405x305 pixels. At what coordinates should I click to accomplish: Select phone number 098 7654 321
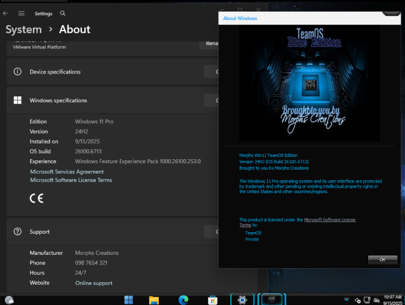pos(91,263)
